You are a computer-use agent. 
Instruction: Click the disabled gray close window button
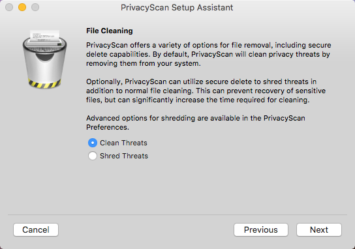pos(9,7)
